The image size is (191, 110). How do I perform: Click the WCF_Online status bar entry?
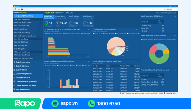tap(126, 93)
